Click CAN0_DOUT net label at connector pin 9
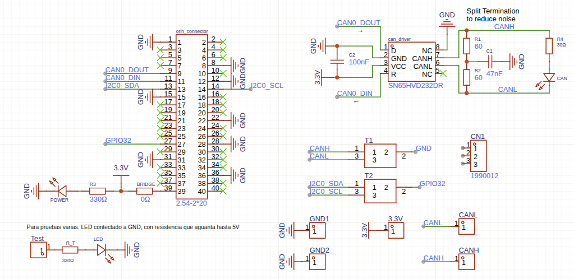This screenshot has width=574, height=279. coord(127,69)
